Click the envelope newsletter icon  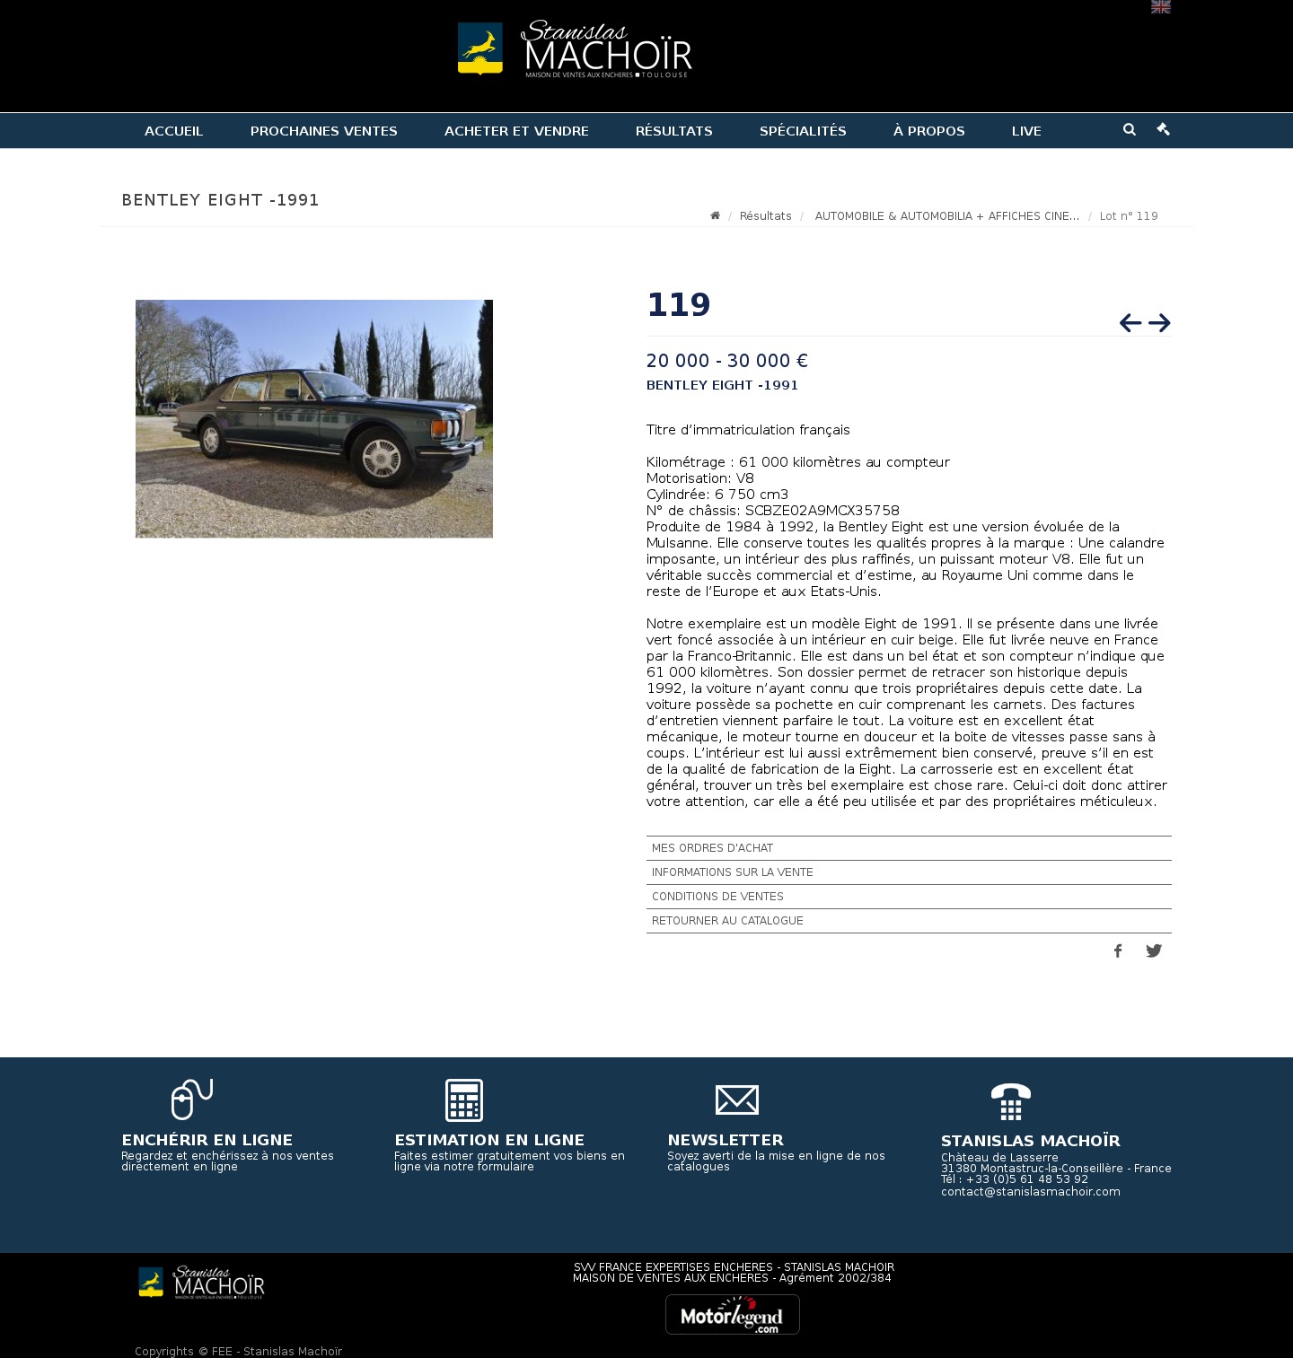(x=737, y=1100)
